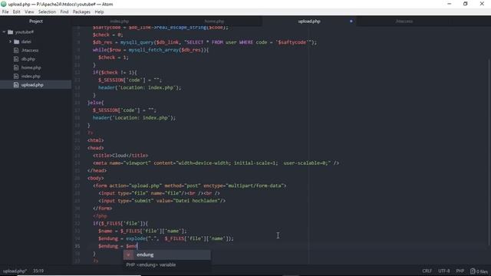Open the Edit menu
This screenshot has height=276, width=491.
point(16,12)
